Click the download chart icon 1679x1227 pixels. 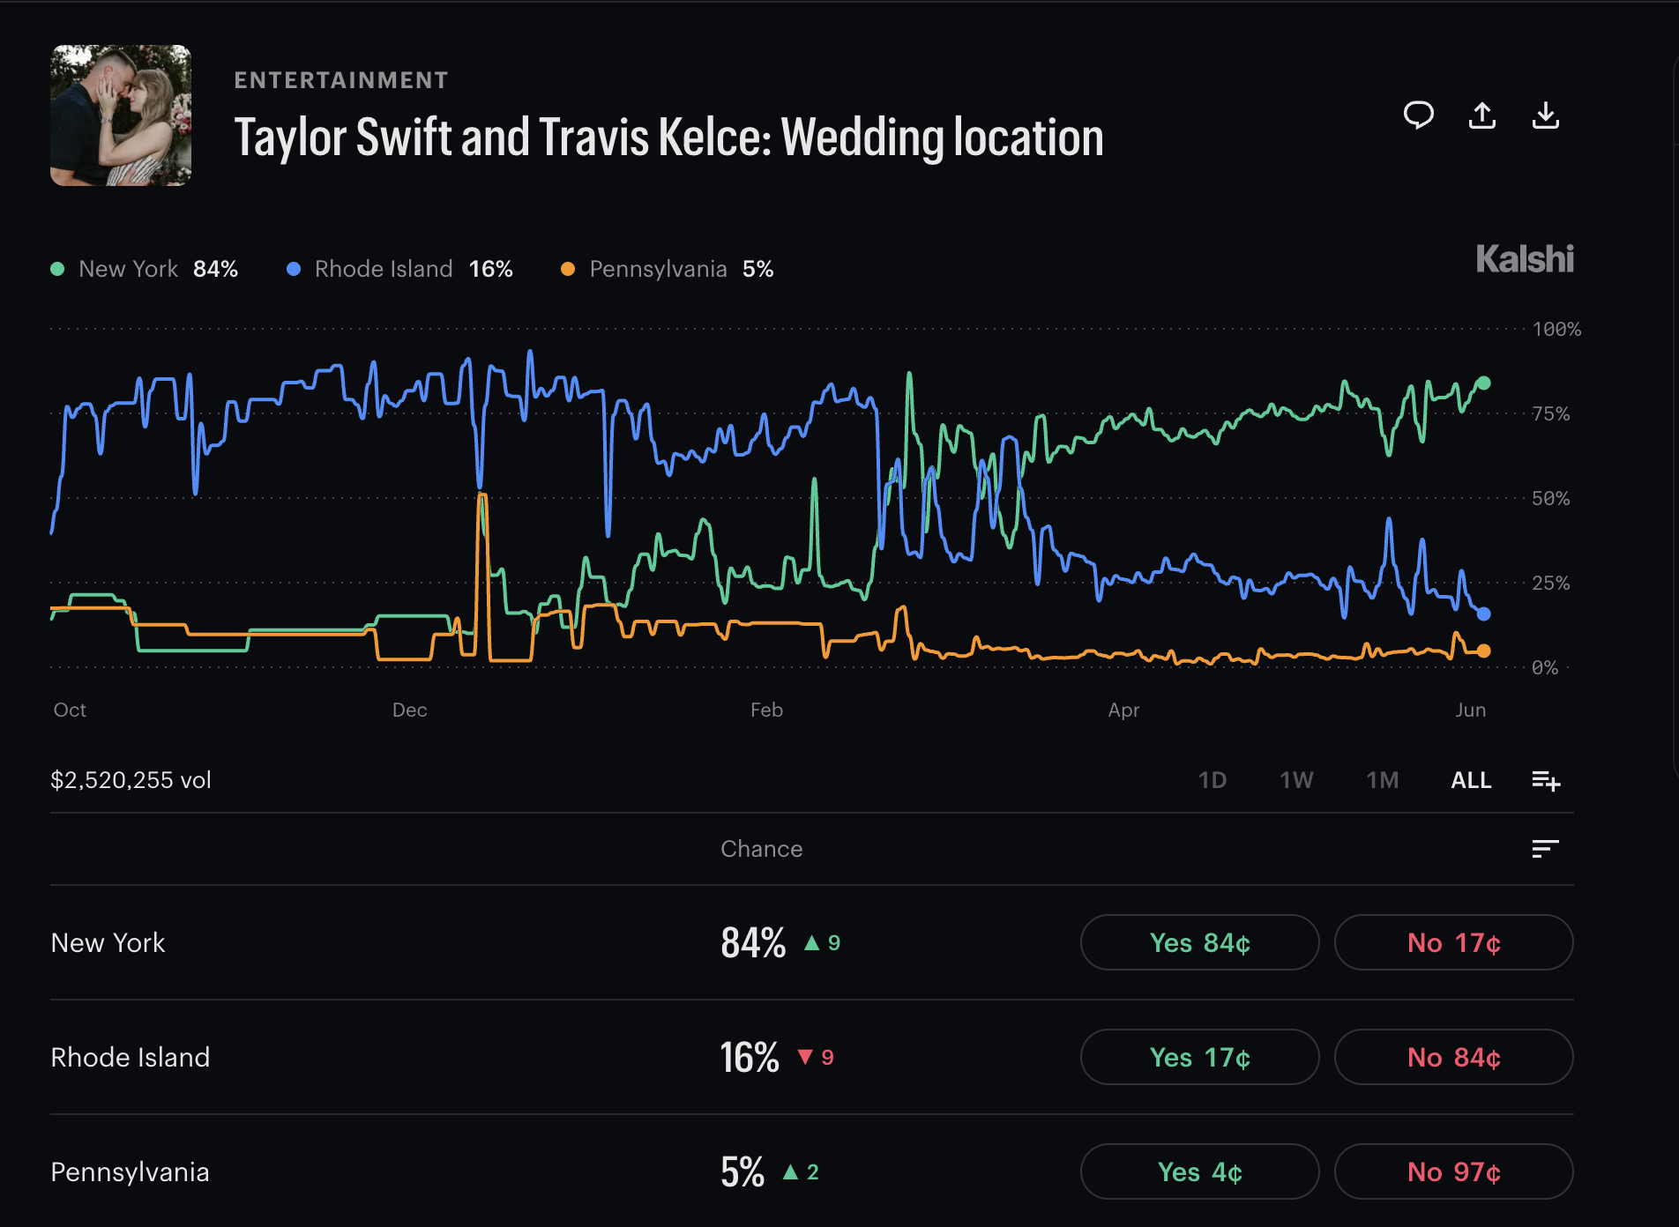(1546, 115)
